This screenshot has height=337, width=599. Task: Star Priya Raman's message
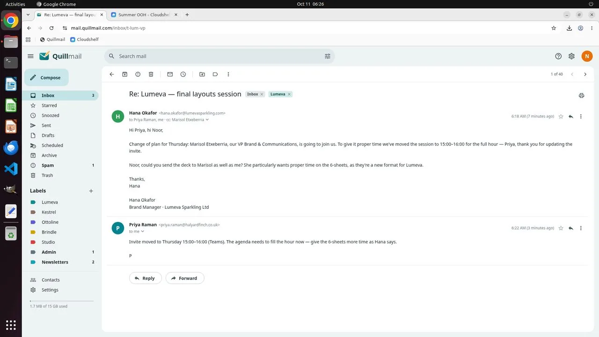click(x=561, y=228)
